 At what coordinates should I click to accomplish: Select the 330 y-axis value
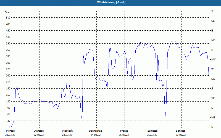(8, 56)
